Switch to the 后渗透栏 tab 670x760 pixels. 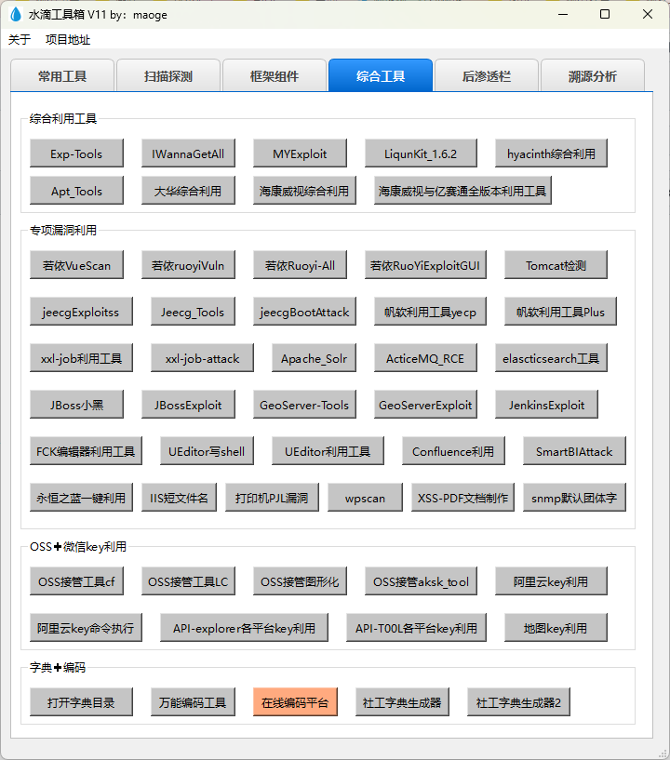[x=487, y=75]
